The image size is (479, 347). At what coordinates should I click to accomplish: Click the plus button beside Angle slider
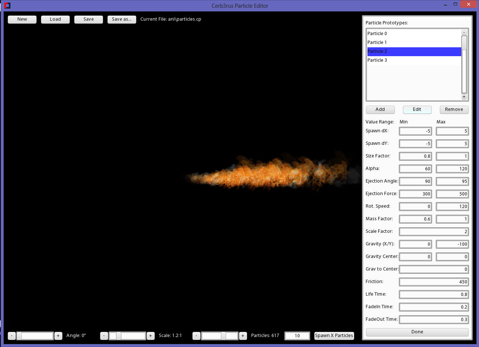58,336
